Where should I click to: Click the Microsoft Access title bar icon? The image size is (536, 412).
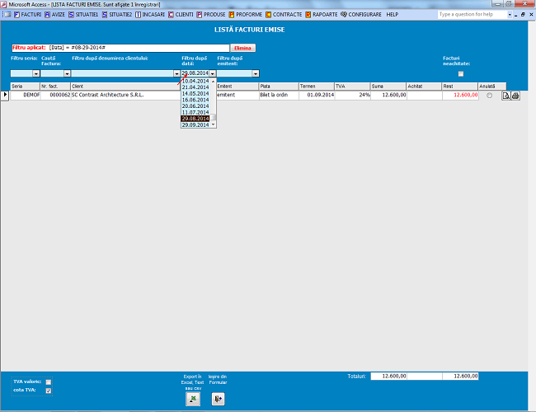[4, 4]
